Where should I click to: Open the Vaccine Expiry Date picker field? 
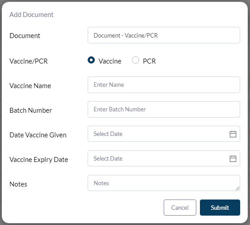pyautogui.click(x=164, y=158)
